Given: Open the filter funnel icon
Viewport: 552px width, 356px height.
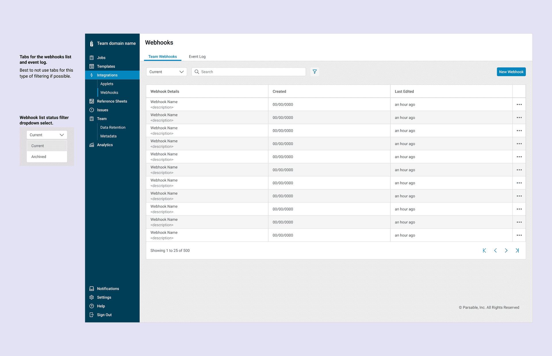Looking at the screenshot, I should (x=315, y=72).
